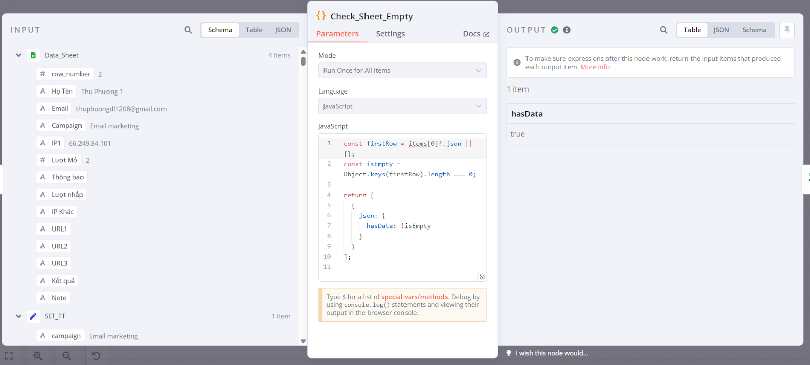Select the 'Thông báo' schema field

pyautogui.click(x=62, y=177)
